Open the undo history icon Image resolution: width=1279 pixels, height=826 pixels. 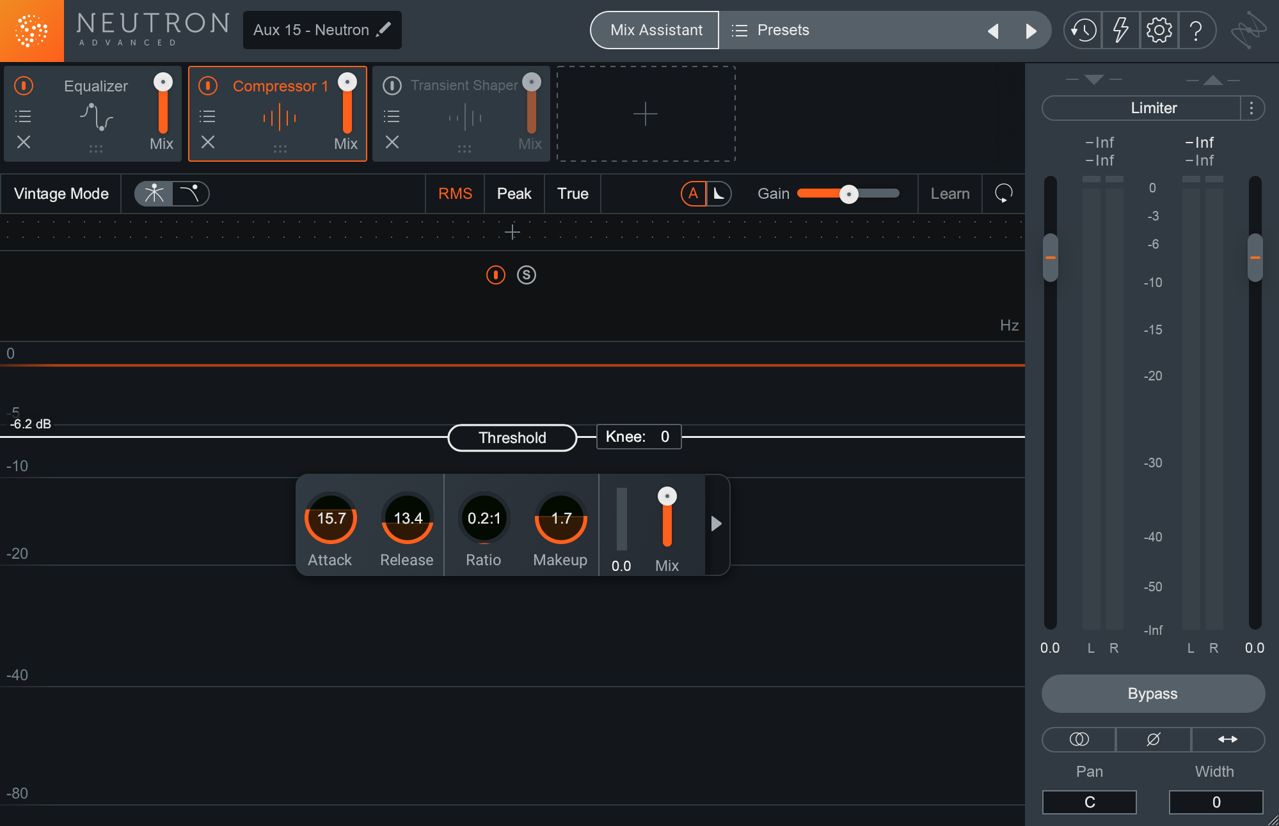[1083, 30]
